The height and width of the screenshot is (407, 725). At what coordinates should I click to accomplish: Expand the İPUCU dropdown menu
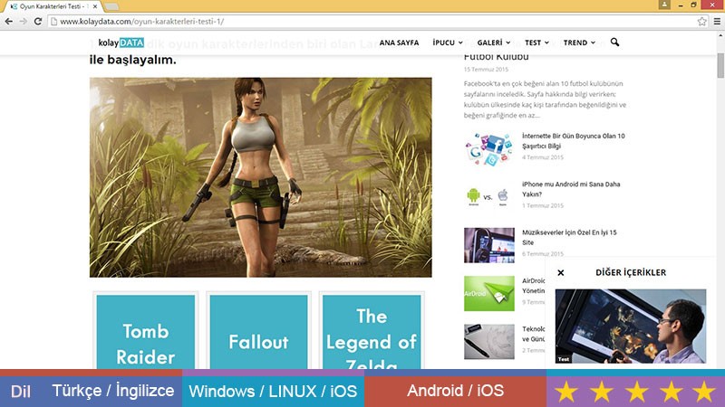448,43
